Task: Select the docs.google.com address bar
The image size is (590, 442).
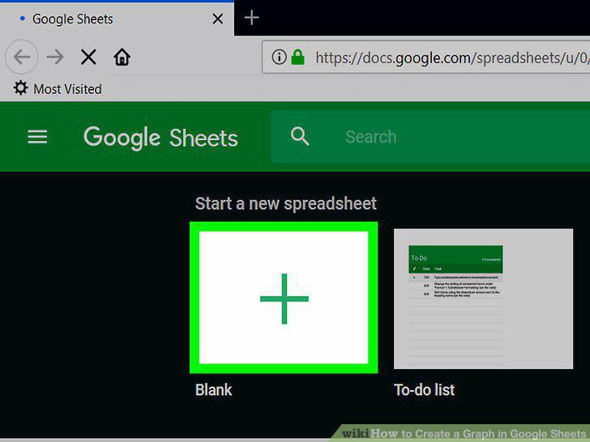Action: (426, 57)
